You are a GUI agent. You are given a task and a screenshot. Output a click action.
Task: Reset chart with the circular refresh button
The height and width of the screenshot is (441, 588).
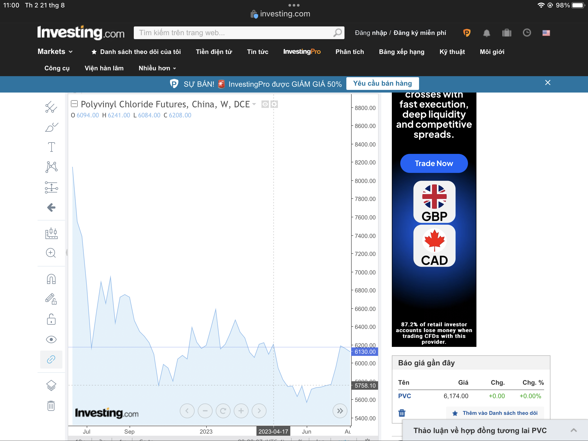tap(223, 411)
